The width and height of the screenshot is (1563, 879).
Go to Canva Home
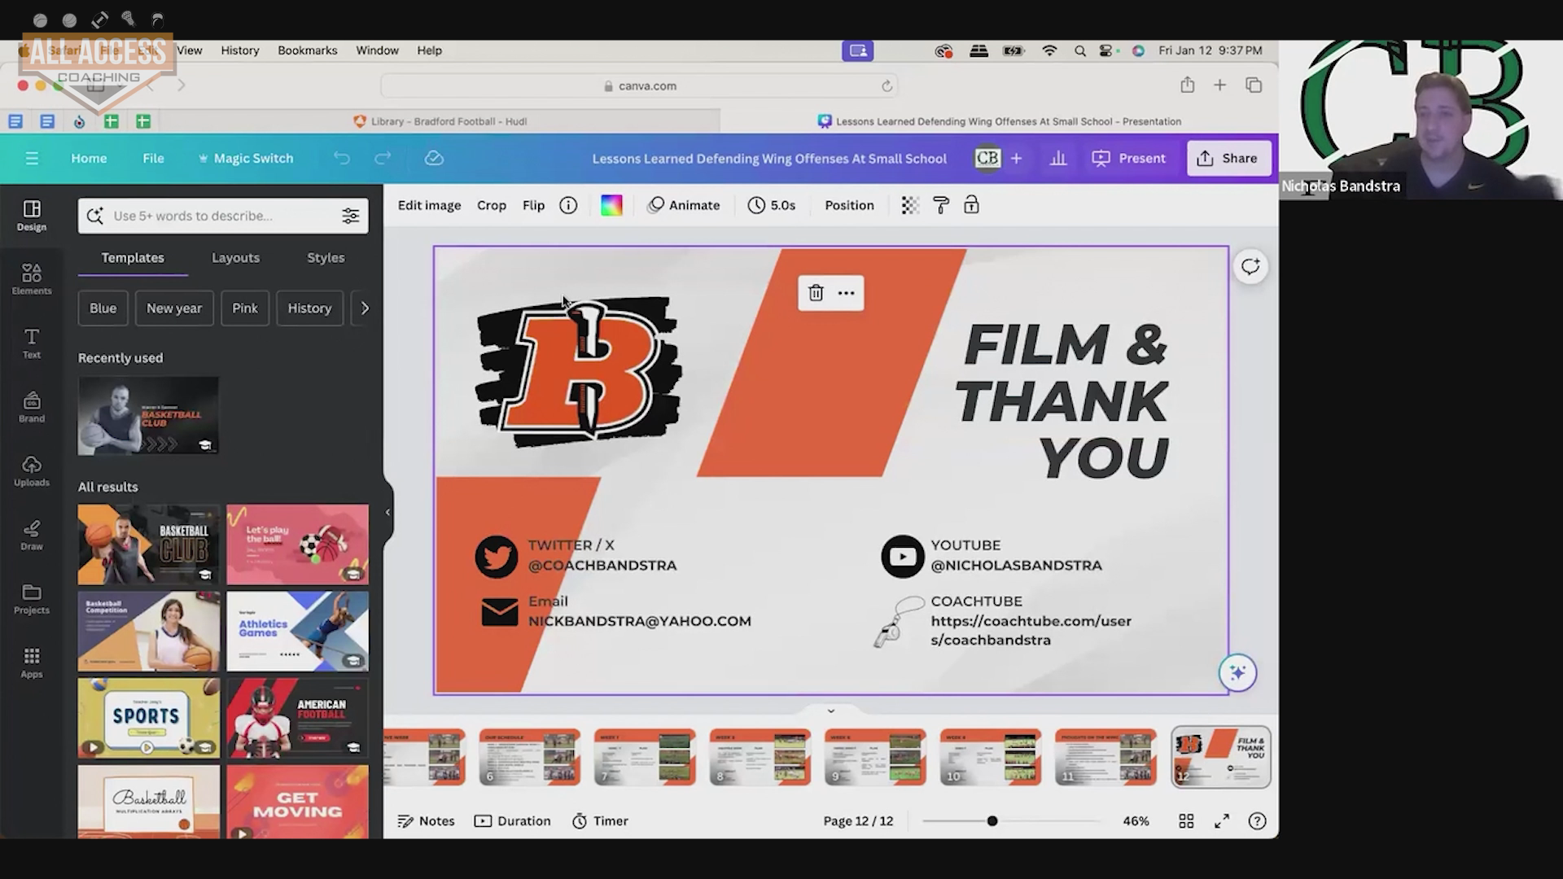pos(89,158)
